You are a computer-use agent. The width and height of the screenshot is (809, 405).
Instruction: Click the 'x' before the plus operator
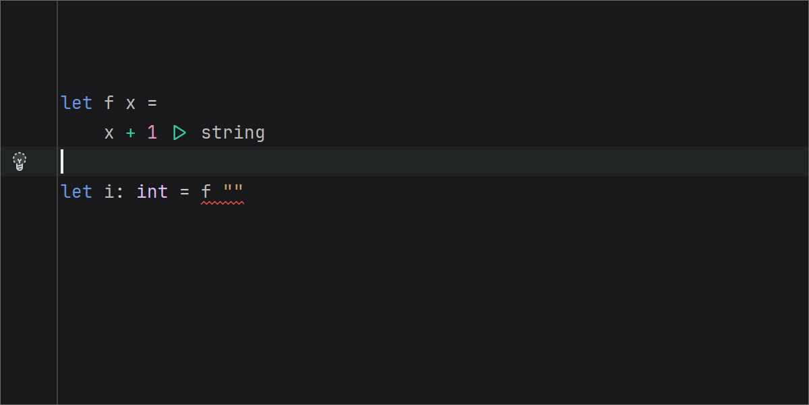point(109,133)
